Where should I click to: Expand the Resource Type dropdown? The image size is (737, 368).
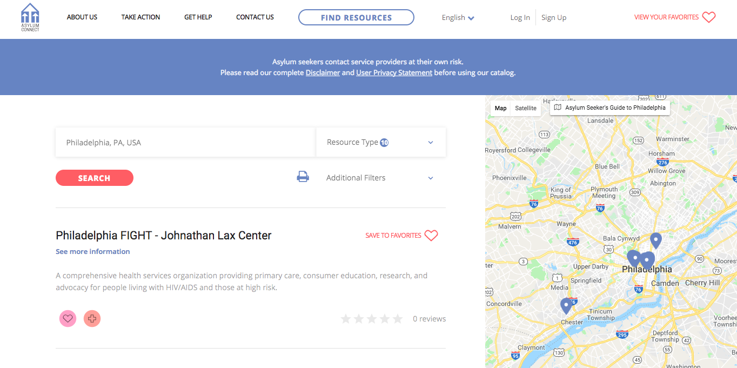pyautogui.click(x=381, y=142)
